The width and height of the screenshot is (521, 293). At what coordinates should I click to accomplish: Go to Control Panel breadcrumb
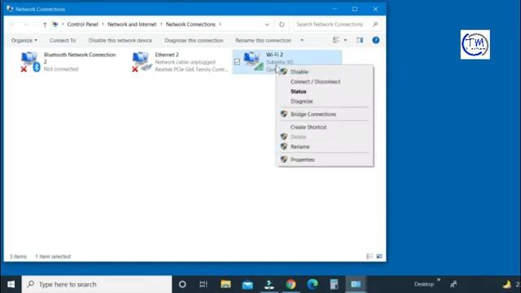(x=82, y=24)
